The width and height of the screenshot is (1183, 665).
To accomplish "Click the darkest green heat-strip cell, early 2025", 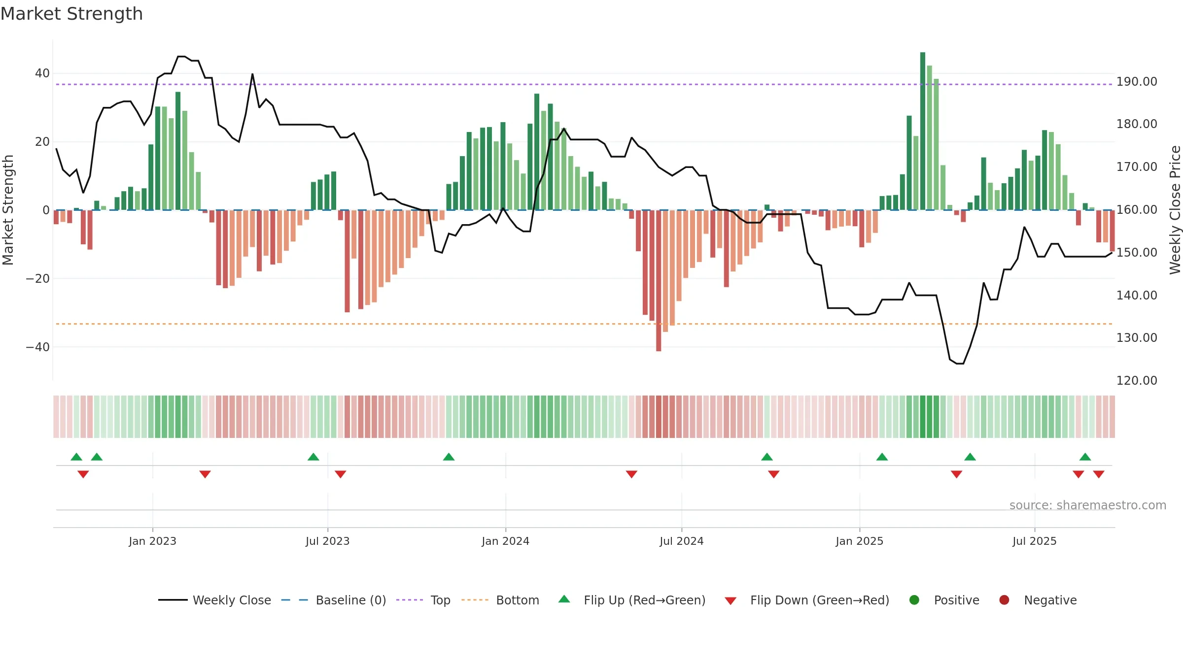I will pyautogui.click(x=923, y=417).
